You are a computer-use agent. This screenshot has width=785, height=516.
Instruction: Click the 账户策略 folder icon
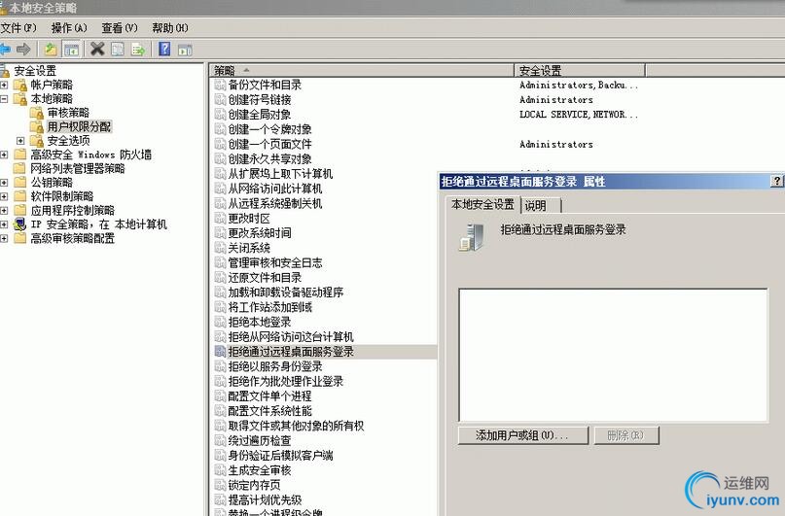pos(20,85)
